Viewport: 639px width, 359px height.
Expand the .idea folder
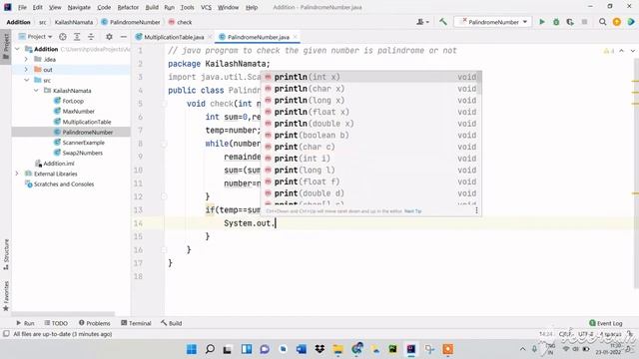26,60
